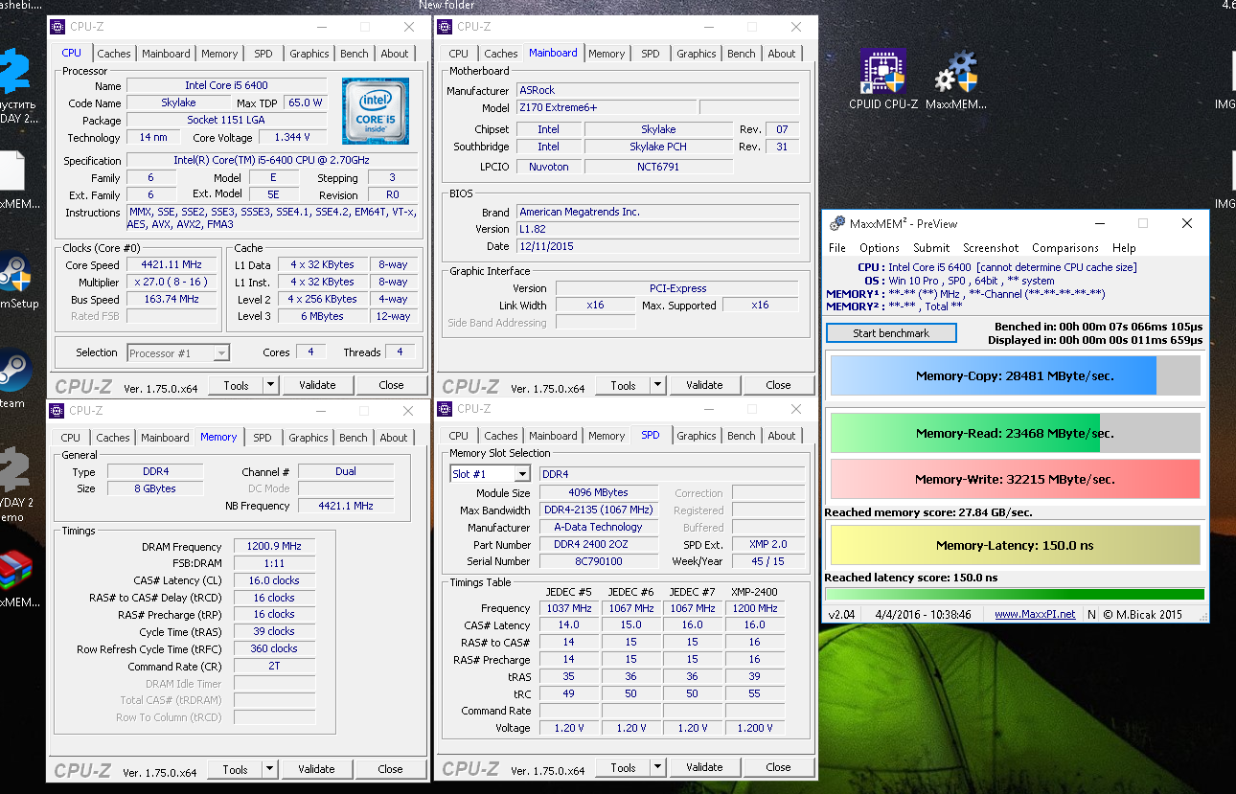Switch to Graphics tab in the Memory window
Viewport: 1236px width, 794px height.
tap(308, 438)
